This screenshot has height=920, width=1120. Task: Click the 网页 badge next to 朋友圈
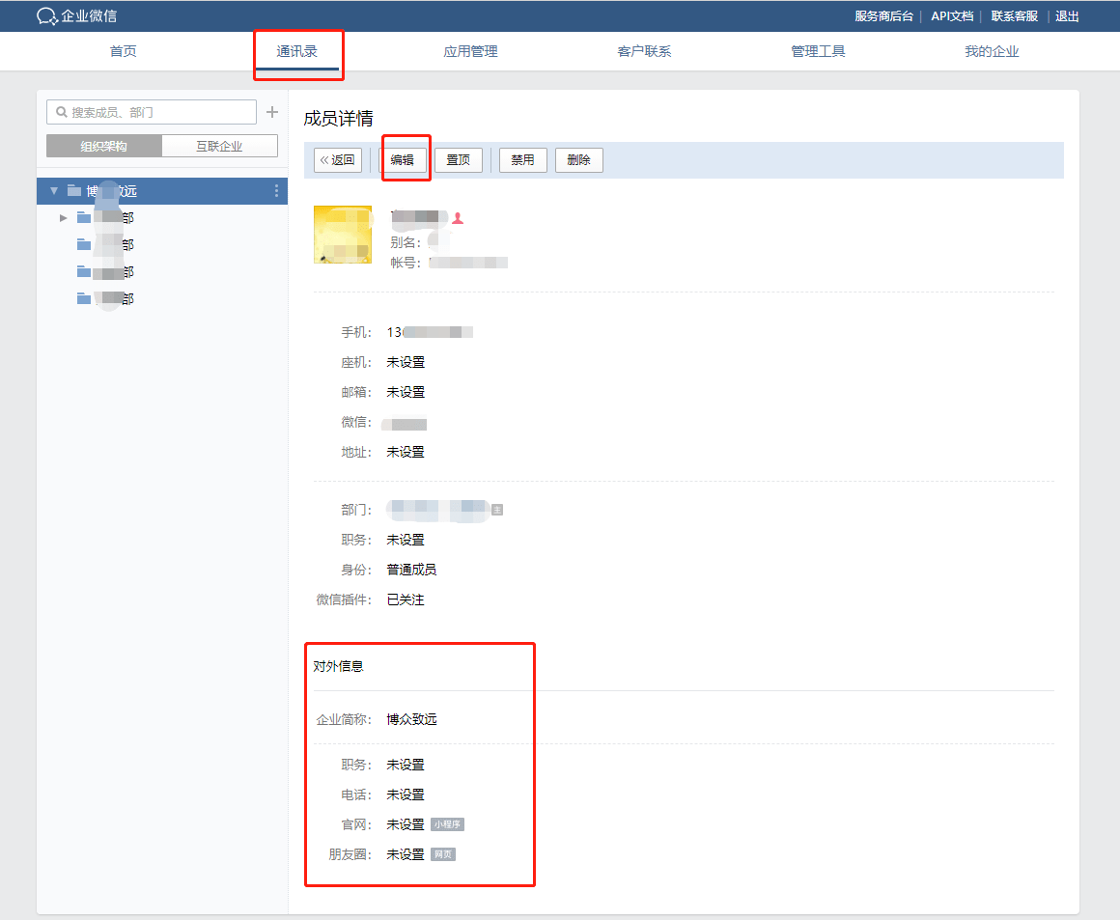443,854
